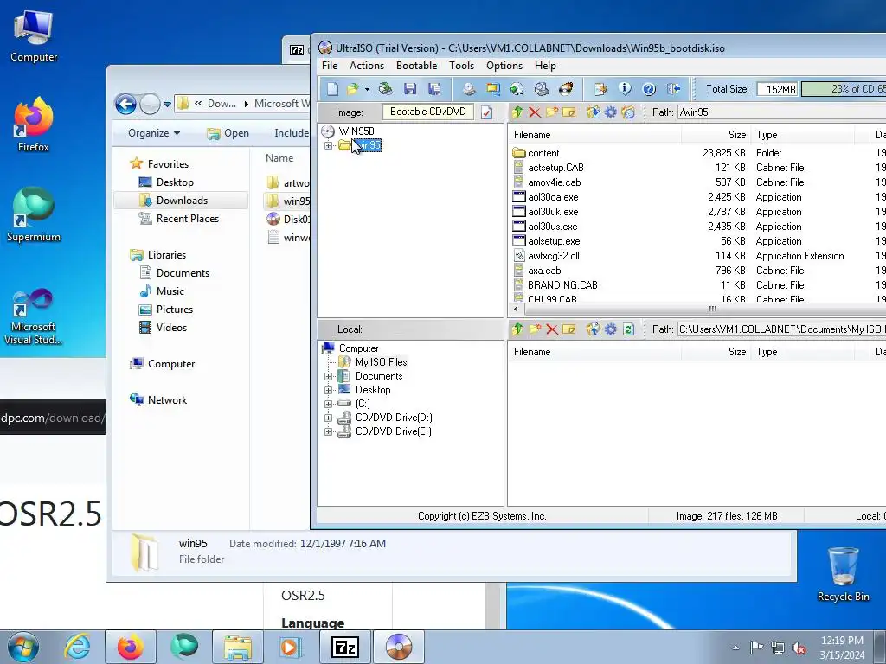Click the Convert image toolbar icon
886x664 pixels.
coord(517,89)
